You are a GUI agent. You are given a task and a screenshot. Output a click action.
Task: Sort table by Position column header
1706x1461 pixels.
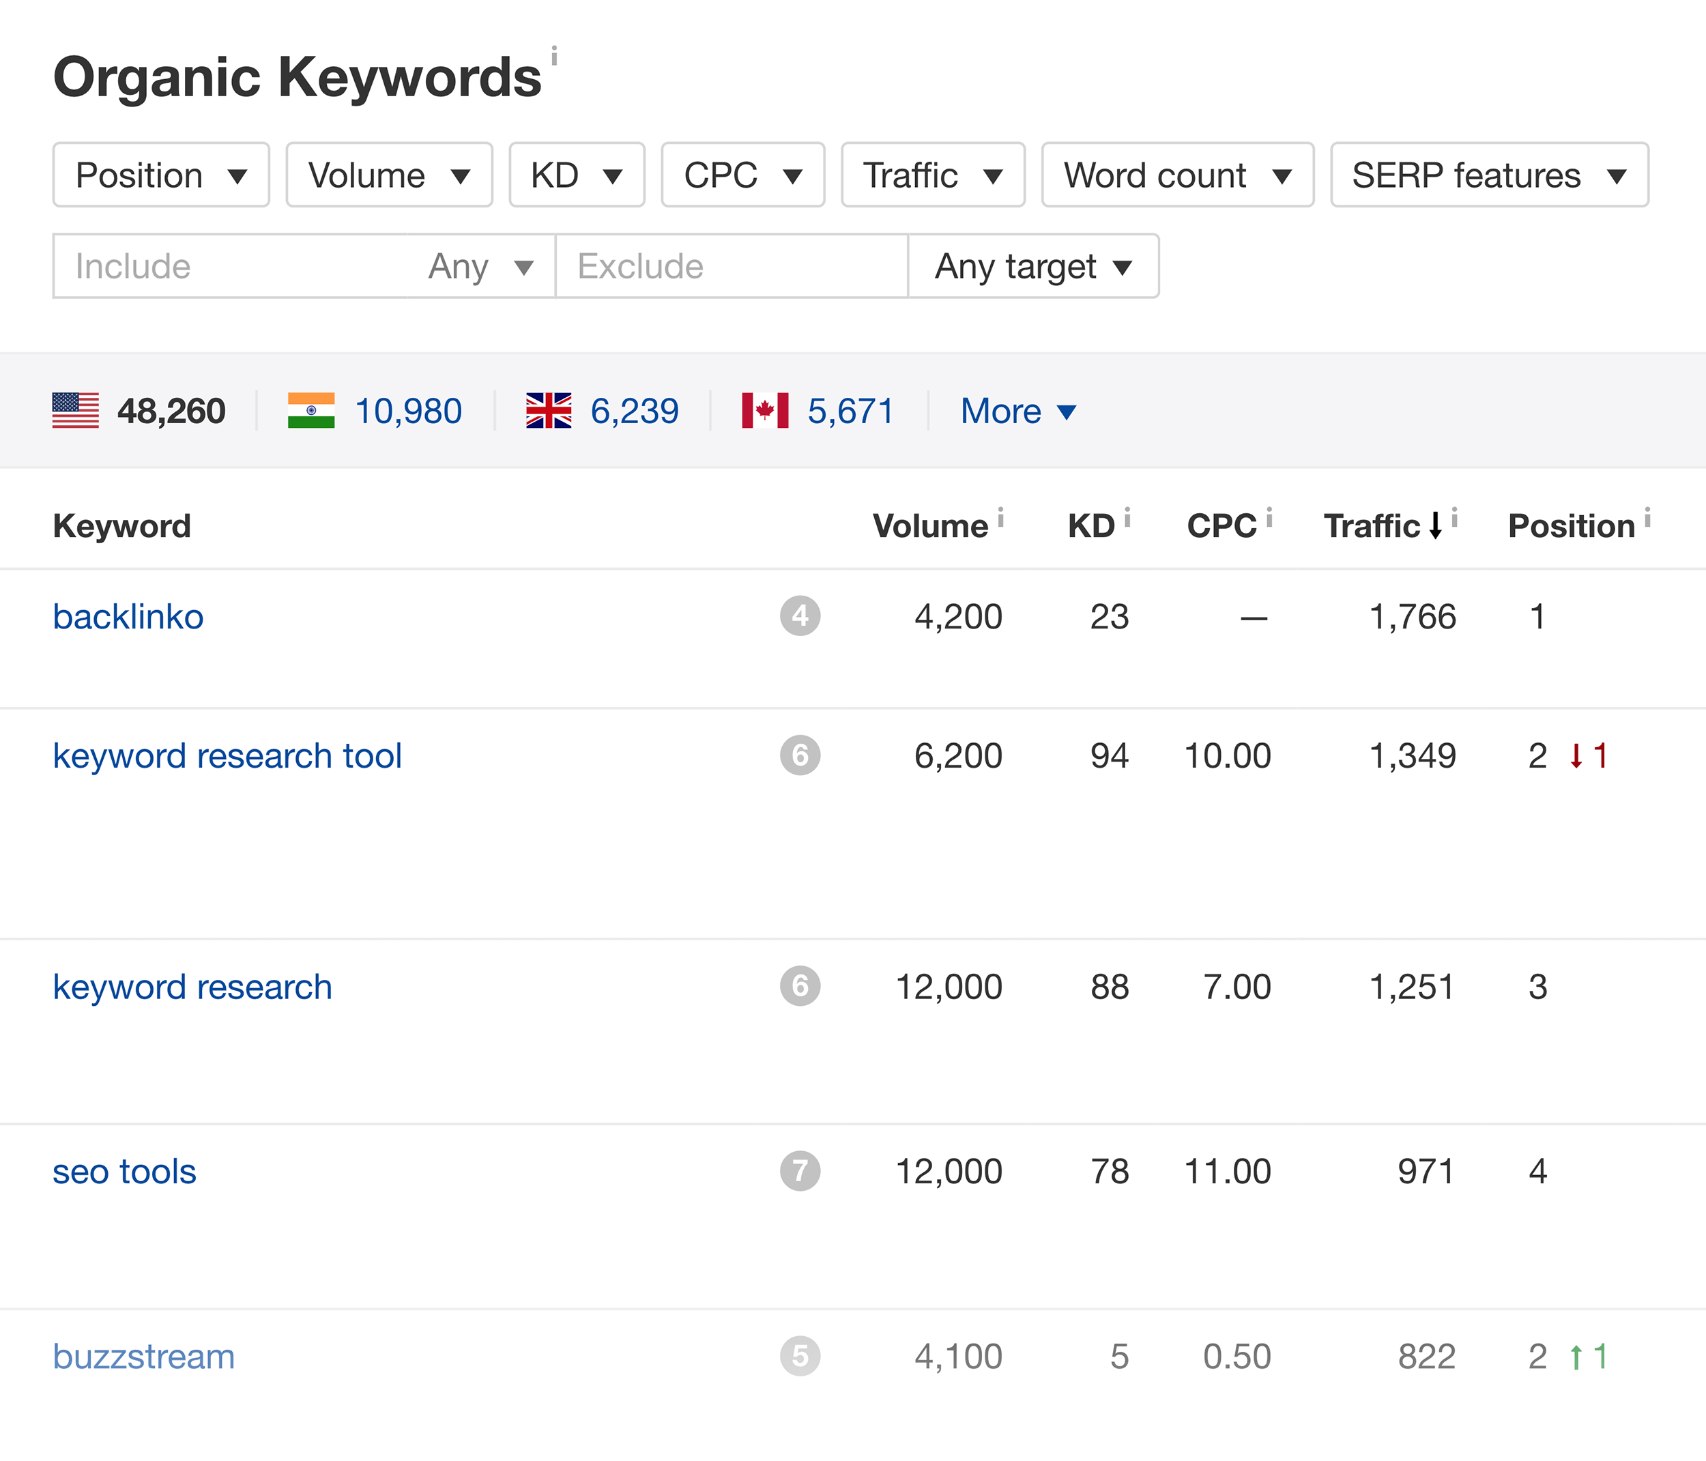pos(1571,525)
